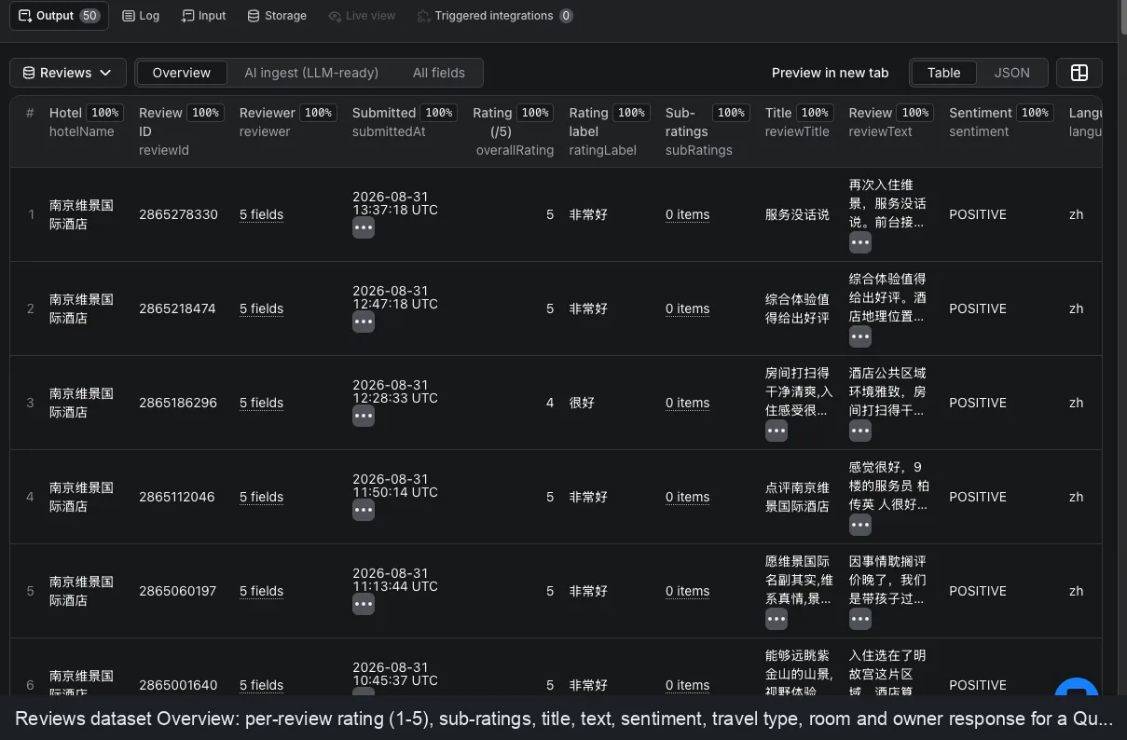
Task: Expand review text in row 3
Action: point(860,431)
